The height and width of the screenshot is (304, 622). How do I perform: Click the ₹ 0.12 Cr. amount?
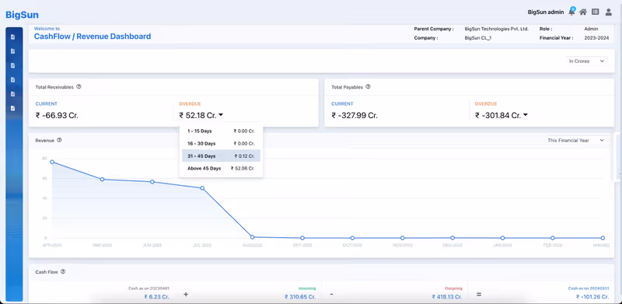click(244, 156)
